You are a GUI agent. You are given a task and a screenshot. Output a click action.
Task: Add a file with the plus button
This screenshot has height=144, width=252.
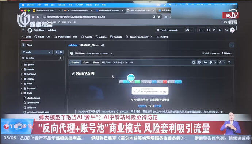pyautogui.click(x=56, y=52)
